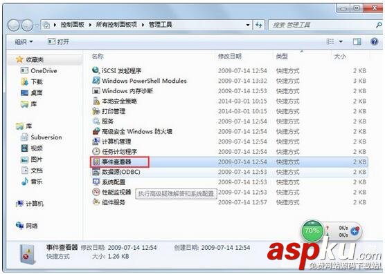Click the 70% memory usage widget

(312, 231)
